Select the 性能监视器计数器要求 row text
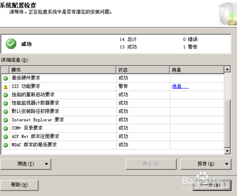The height and width of the screenshot is (196, 237). (36, 103)
